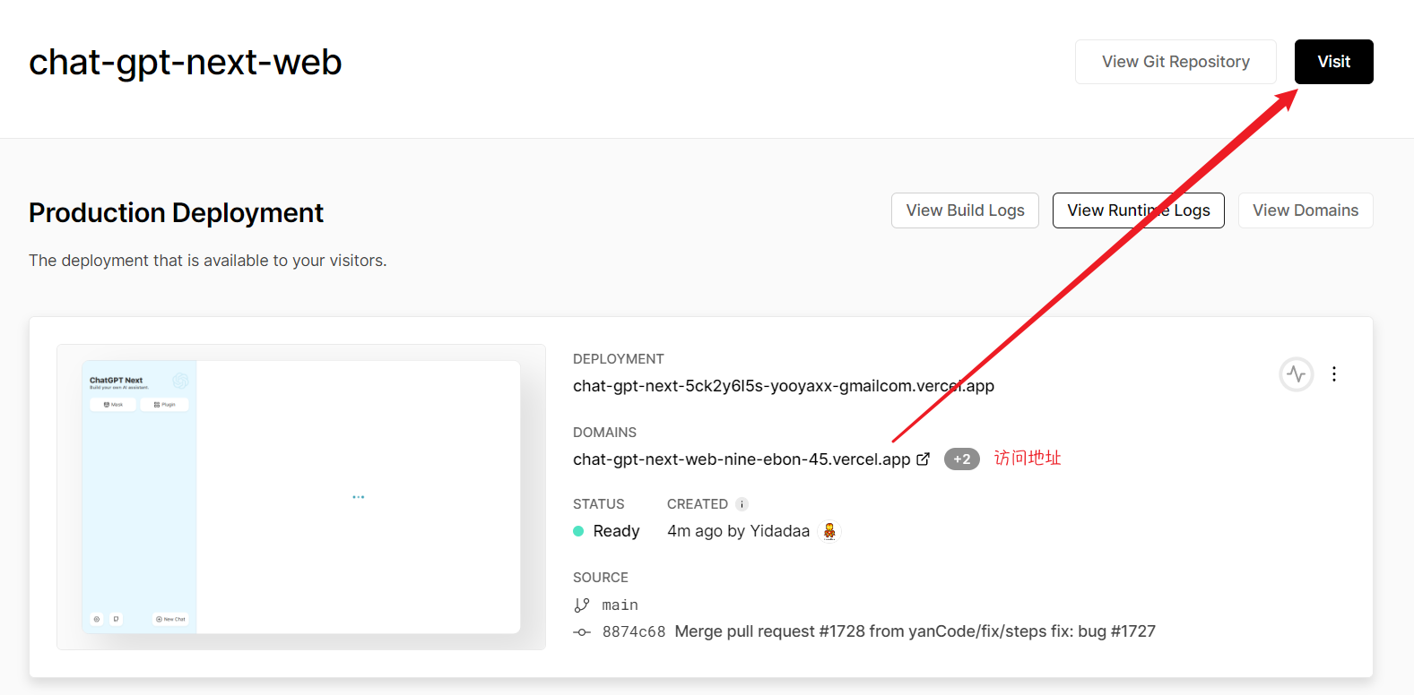Click Yidadaa's avatar icon

pyautogui.click(x=829, y=531)
